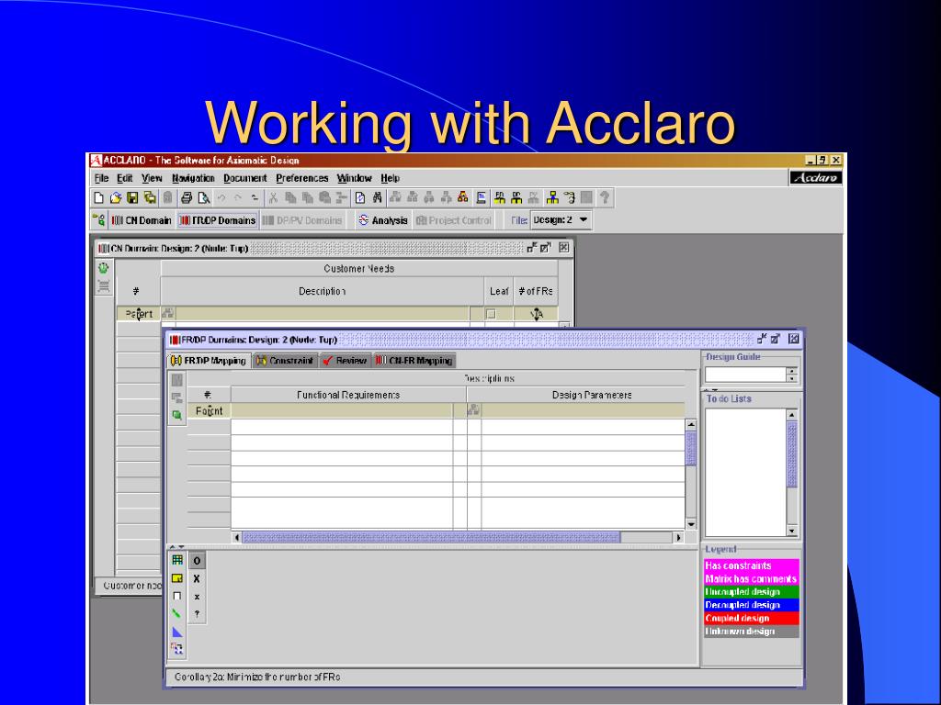
Task: Open the File Design: 2 dropdown
Action: point(561,220)
